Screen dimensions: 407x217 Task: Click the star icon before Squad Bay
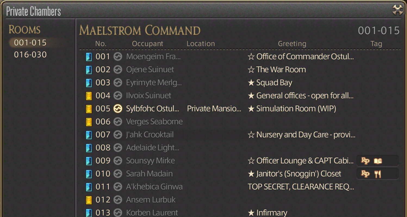coord(251,83)
